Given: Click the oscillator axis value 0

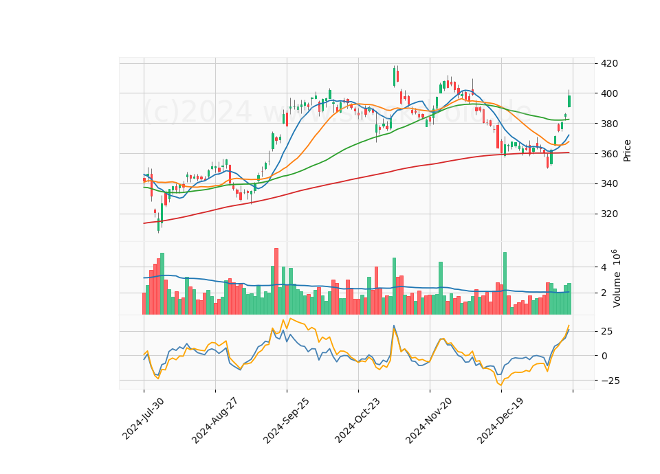Looking at the screenshot, I should pyautogui.click(x=604, y=356).
